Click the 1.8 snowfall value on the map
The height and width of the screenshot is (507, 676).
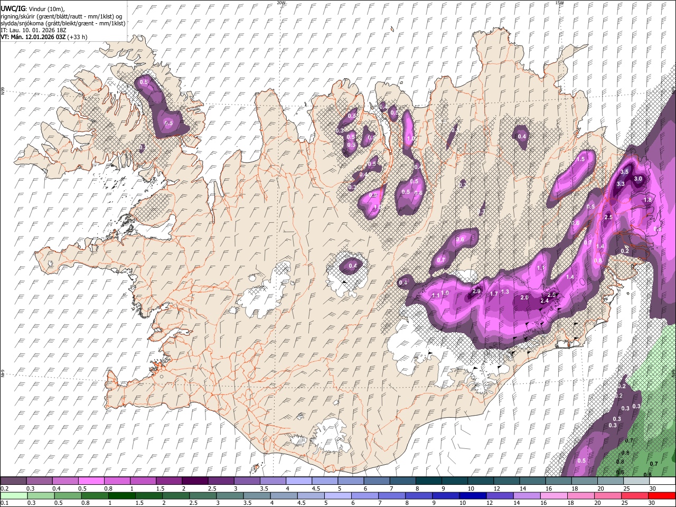coord(647,200)
